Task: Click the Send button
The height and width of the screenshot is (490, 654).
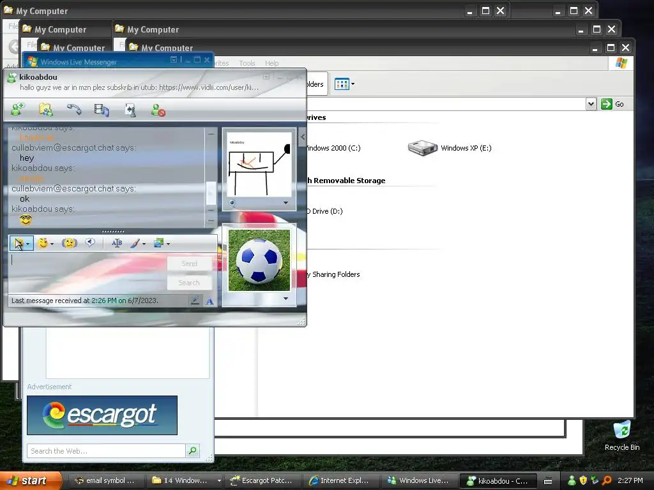Action: [189, 264]
